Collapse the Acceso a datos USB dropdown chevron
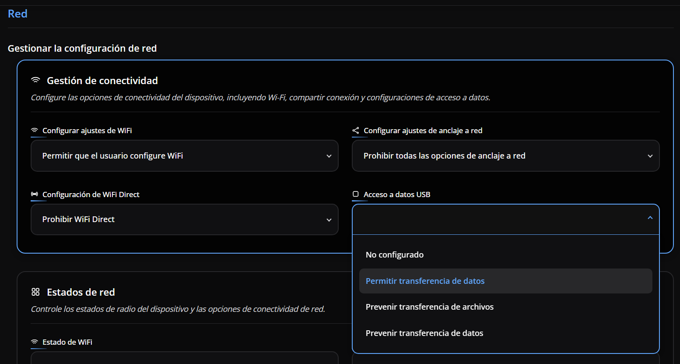 (650, 218)
